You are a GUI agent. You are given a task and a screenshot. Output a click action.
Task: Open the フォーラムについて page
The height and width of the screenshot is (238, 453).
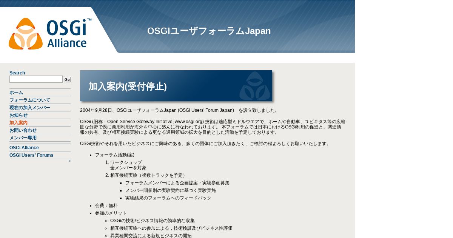point(30,100)
